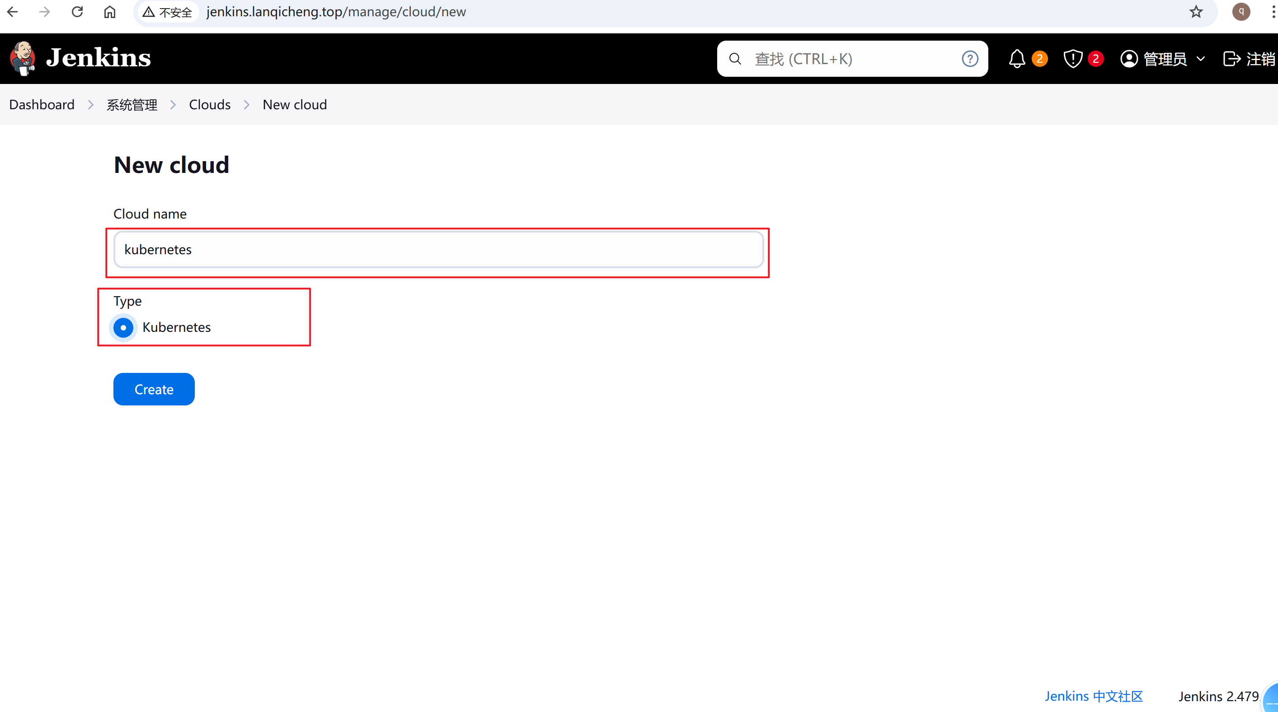Bookmark this page with the star icon
Viewport: 1278px width, 712px height.
1196,12
